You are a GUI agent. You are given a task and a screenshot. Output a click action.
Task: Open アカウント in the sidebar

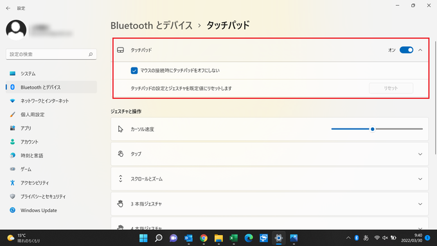pos(51,142)
